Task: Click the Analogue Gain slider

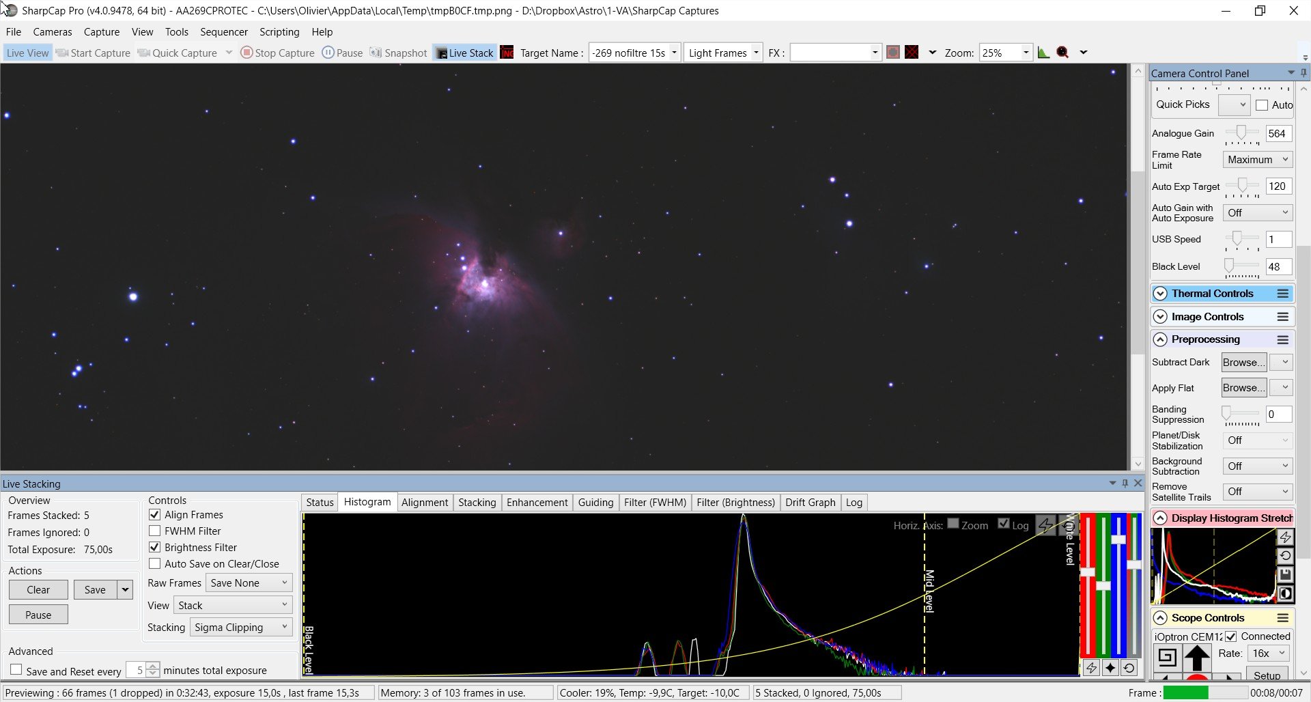Action: (x=1241, y=133)
